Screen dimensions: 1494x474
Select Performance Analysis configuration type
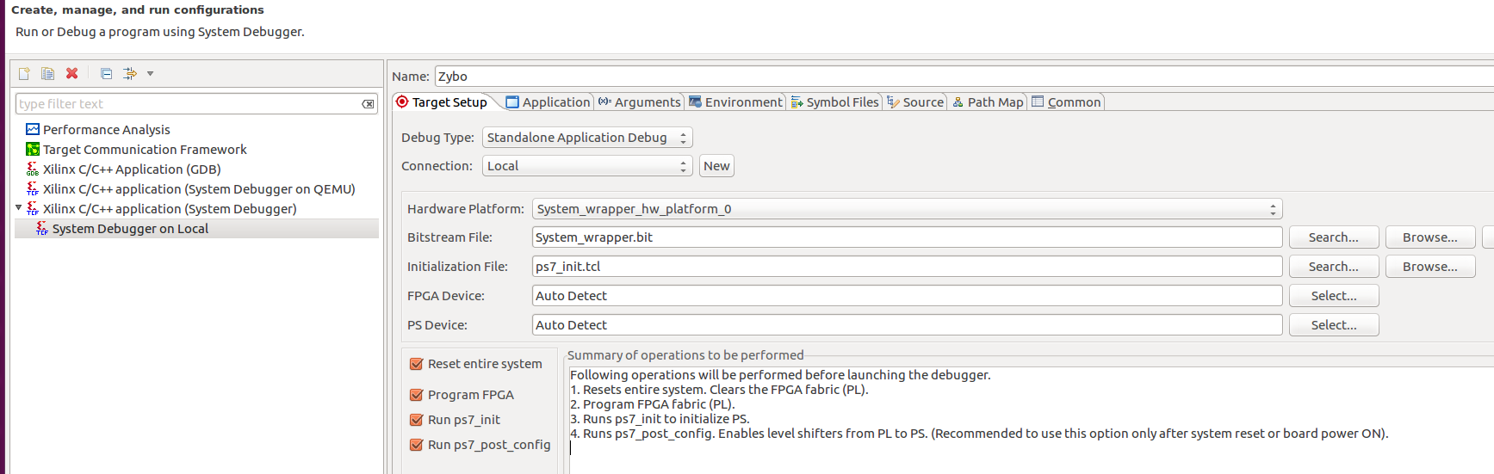click(107, 130)
